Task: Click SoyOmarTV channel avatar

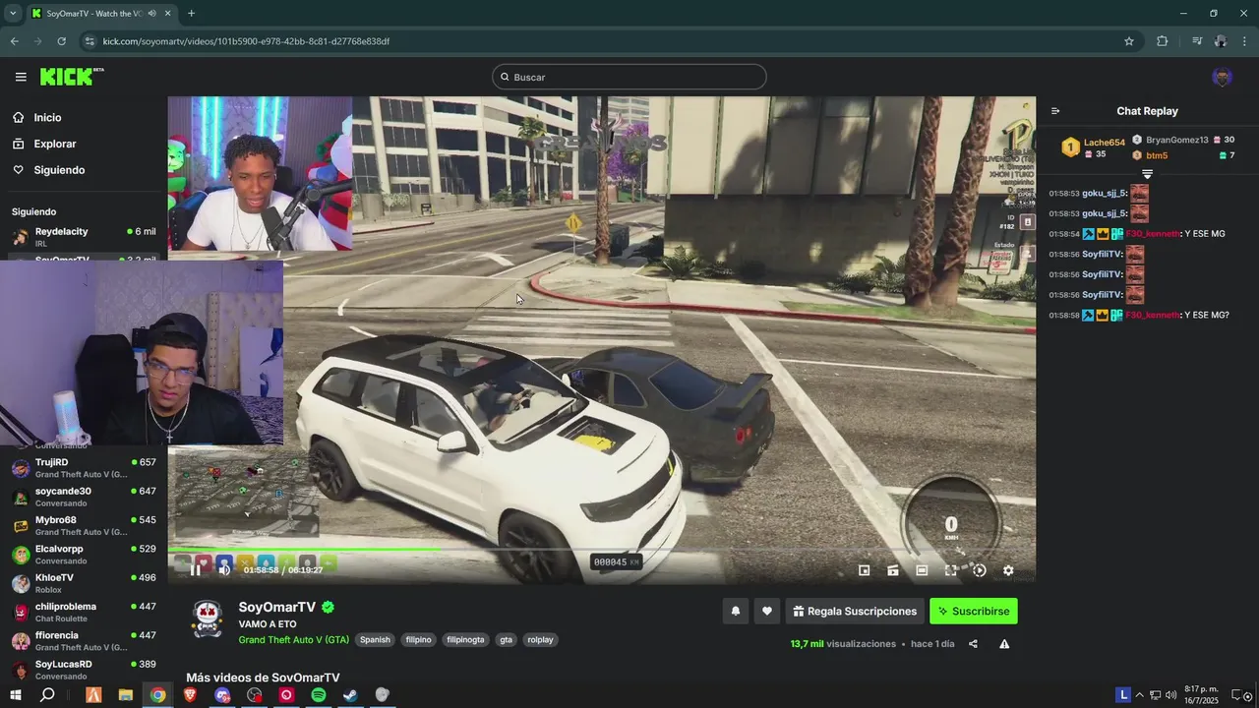Action: [x=208, y=619]
